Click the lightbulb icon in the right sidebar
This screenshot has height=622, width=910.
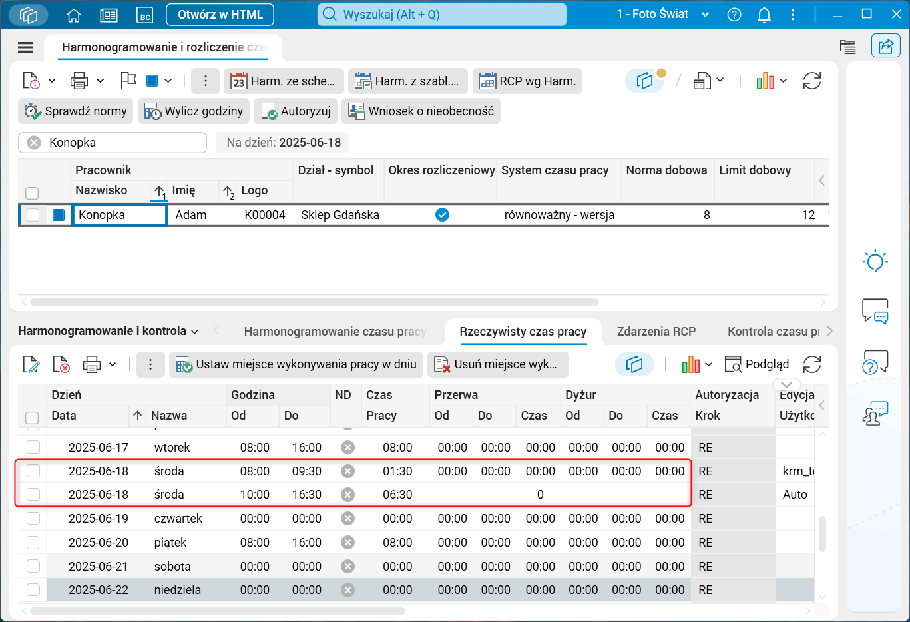pos(875,262)
